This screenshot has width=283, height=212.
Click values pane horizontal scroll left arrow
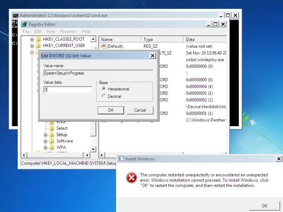(102, 155)
